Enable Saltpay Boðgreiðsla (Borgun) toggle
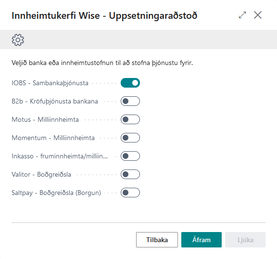 coord(130,193)
